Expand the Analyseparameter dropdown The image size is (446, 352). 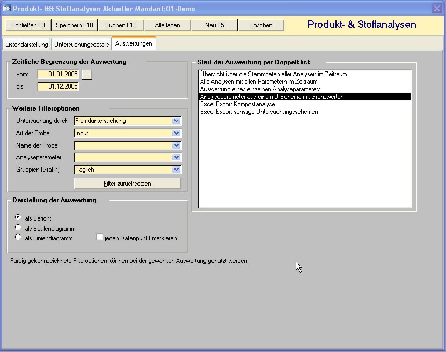(x=177, y=157)
